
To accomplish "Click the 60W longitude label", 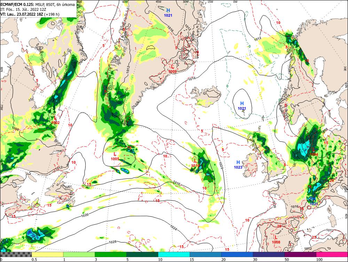I will coord(125,2).
